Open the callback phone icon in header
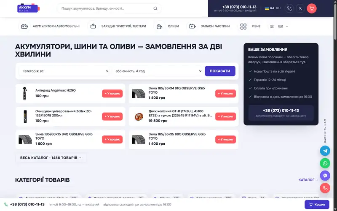This screenshot has height=211, width=337. coord(289,8)
